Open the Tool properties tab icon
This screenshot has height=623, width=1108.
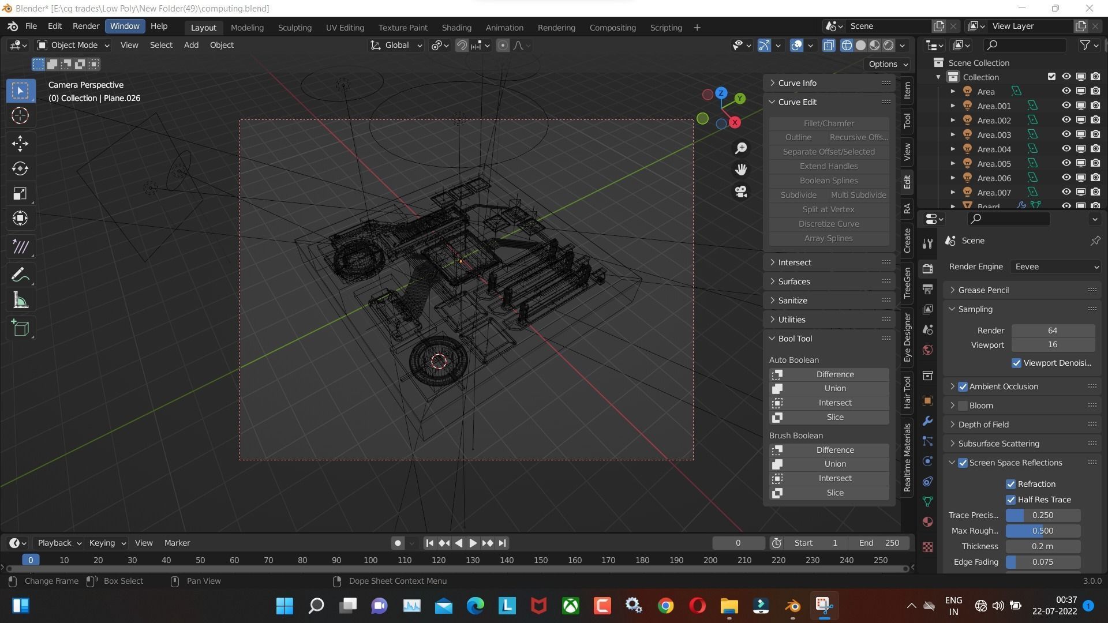(927, 244)
